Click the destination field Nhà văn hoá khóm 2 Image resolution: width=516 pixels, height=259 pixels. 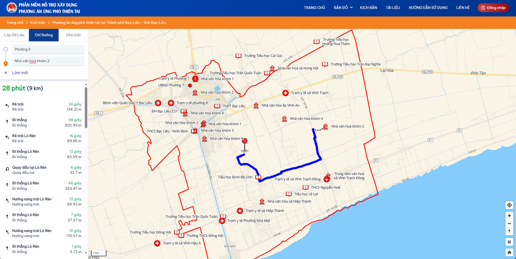click(x=48, y=61)
